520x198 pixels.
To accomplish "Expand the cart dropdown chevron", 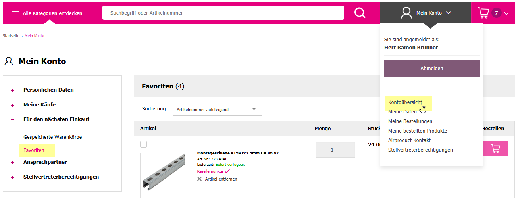I will click(506, 13).
